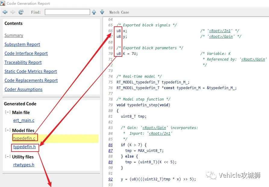Click the <Root>/In1 link on line 84
The height and width of the screenshot is (187, 269).
click(x=160, y=134)
